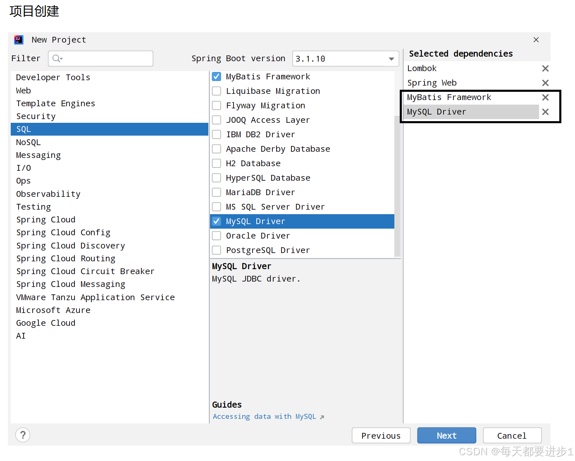Click the Filter search field

click(100, 59)
